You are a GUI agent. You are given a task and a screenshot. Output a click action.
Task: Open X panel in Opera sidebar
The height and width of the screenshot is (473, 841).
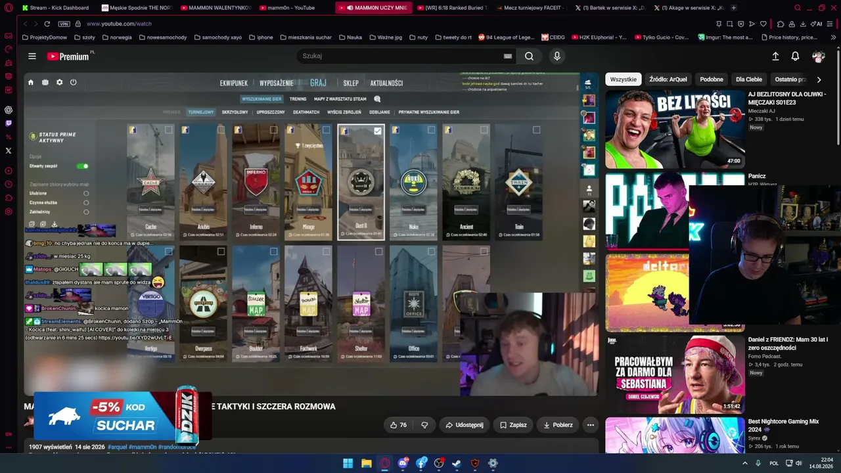(x=9, y=150)
